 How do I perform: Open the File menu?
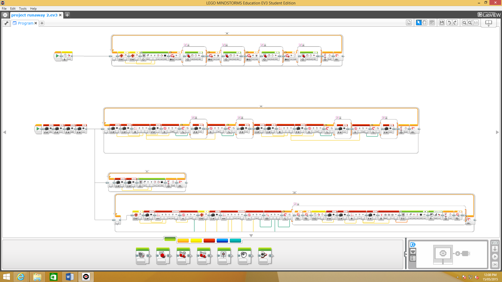tap(4, 8)
